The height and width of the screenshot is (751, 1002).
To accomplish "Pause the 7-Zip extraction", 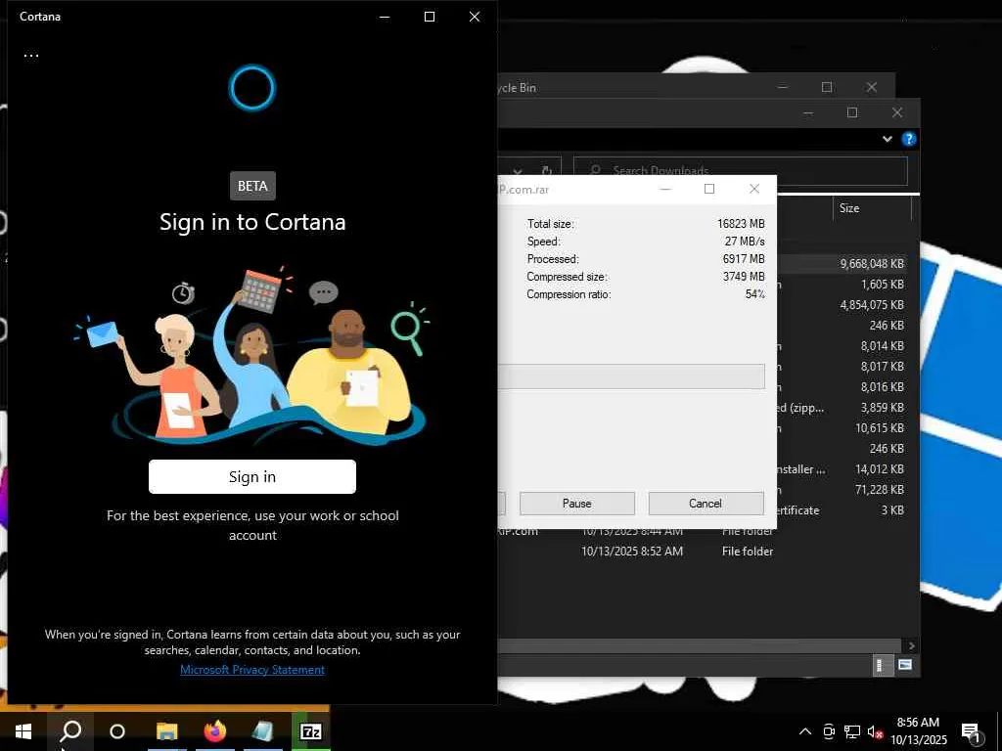I will pyautogui.click(x=577, y=504).
